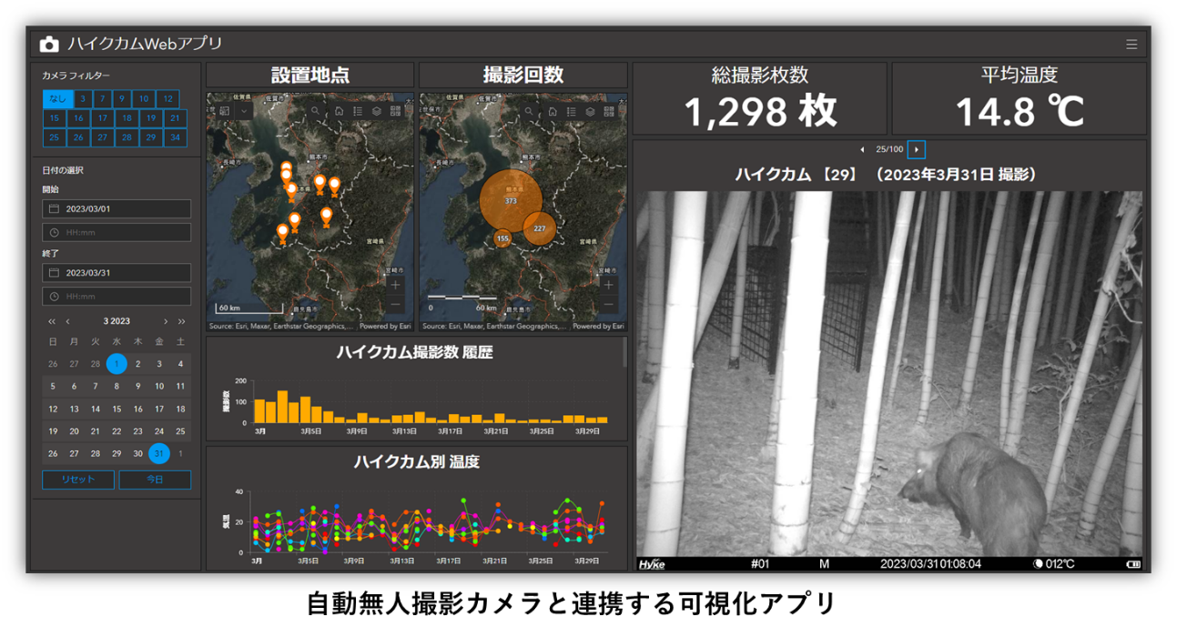The image size is (1177, 637).
Task: Expand the map selector chevron on the 設置地点 map
Action: click(244, 111)
